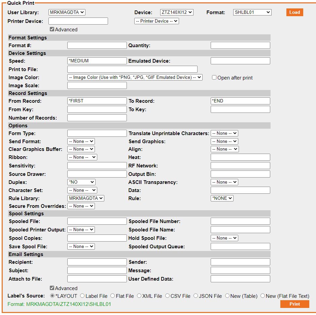Choose the Flat File radio option
Image resolution: width=316 pixels, height=315 pixels.
coord(113,295)
